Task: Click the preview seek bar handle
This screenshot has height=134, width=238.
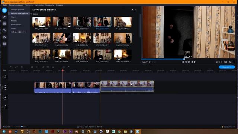Action: (184, 59)
